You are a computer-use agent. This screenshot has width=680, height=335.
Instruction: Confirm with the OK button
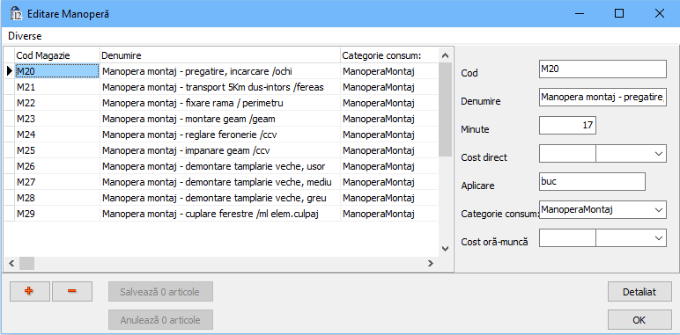(x=639, y=320)
